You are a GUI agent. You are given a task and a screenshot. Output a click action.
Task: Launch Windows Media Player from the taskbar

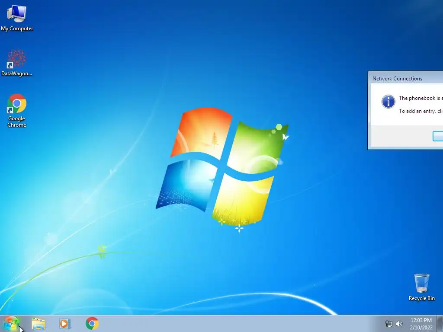coord(65,323)
